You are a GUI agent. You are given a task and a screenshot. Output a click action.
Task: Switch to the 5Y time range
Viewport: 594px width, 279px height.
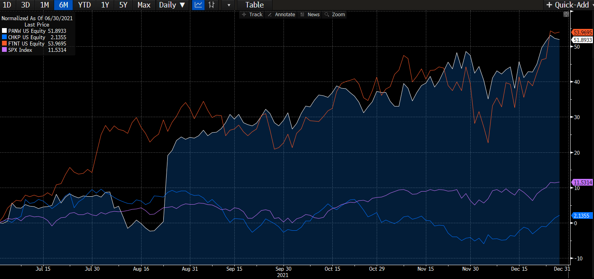tap(123, 5)
